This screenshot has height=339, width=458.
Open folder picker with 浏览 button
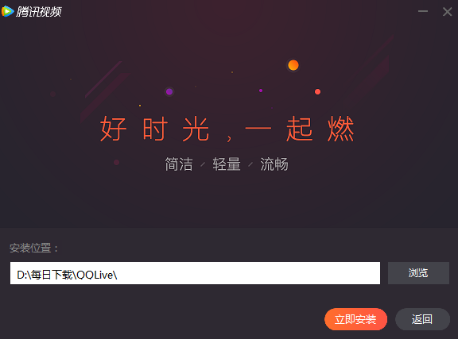pyautogui.click(x=418, y=273)
